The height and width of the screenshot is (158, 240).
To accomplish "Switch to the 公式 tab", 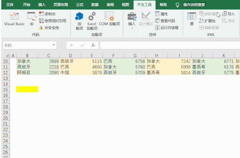I will coord(80,5).
